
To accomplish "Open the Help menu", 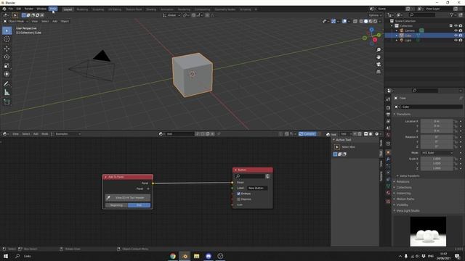I will (x=53, y=9).
